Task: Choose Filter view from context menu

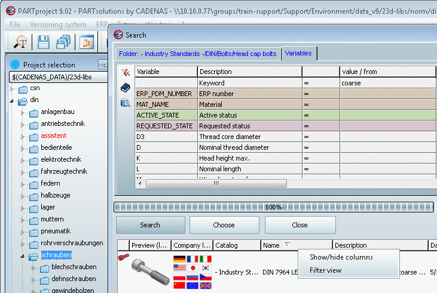Action: (326, 270)
